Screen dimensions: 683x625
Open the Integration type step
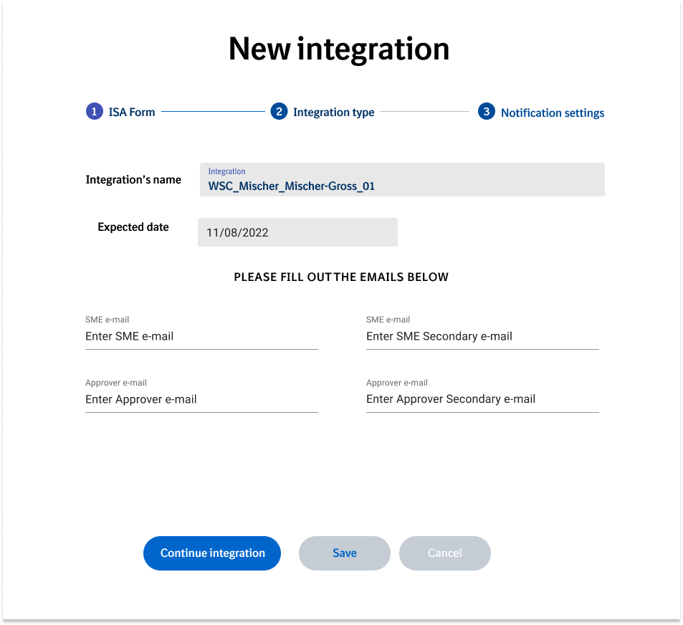pyautogui.click(x=333, y=112)
